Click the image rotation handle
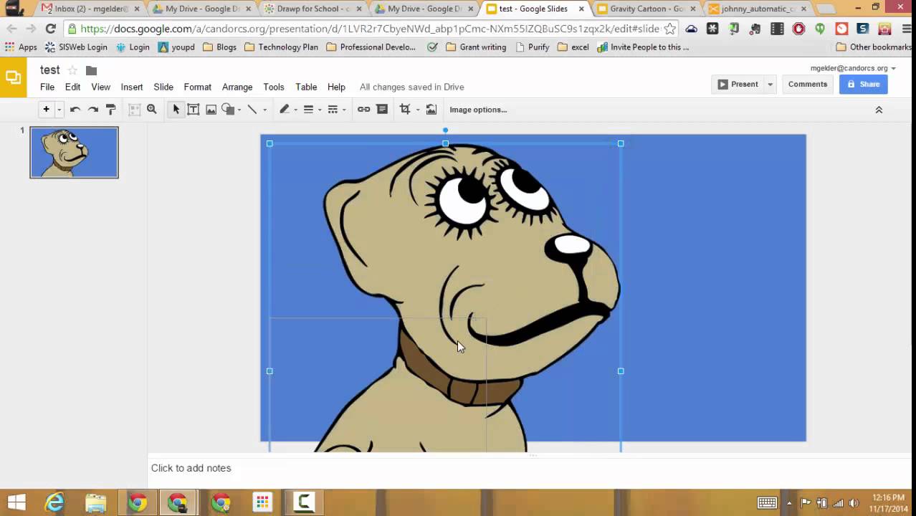This screenshot has height=516, width=916. [445, 130]
